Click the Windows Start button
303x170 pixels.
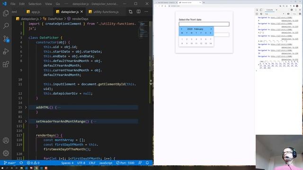[x=2, y=168]
